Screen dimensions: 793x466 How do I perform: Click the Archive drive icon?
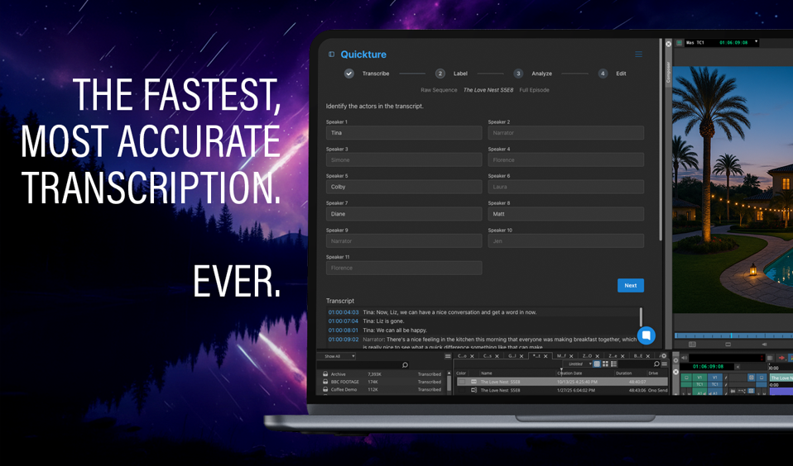[325, 374]
